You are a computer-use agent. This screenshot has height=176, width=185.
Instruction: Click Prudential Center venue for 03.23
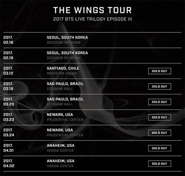pos(65,120)
